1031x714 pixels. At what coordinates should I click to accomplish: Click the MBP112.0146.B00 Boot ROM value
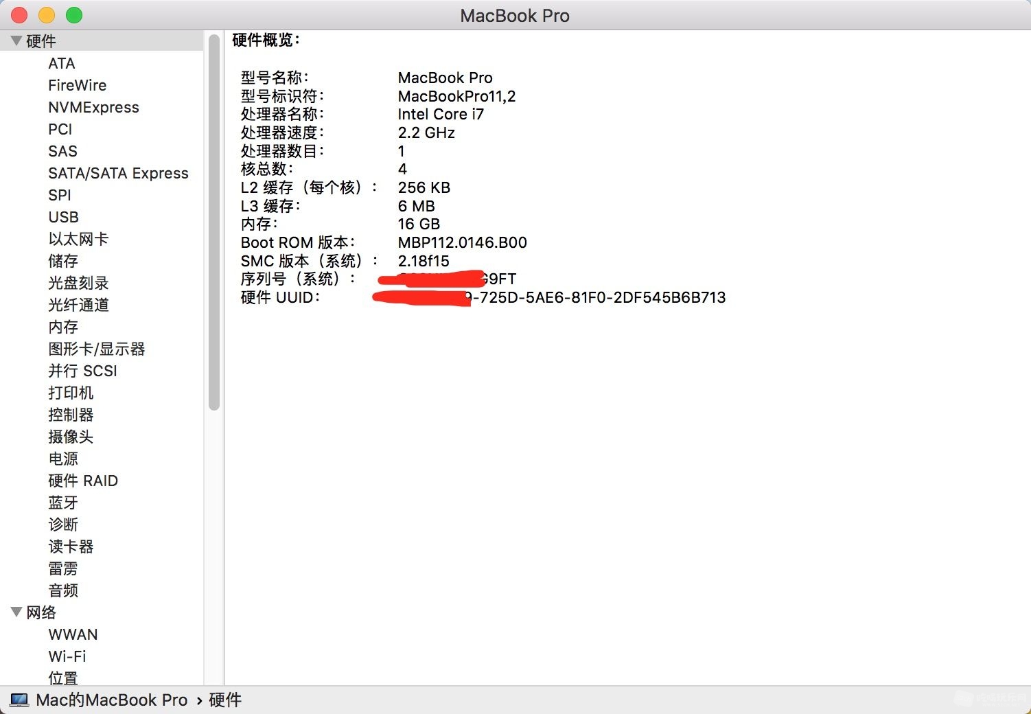click(463, 242)
